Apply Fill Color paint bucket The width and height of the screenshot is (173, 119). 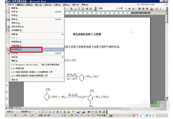73,112
